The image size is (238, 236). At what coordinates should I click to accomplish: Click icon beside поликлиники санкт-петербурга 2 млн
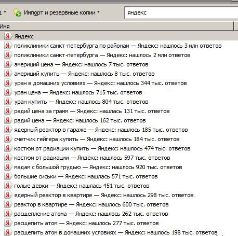(8, 55)
